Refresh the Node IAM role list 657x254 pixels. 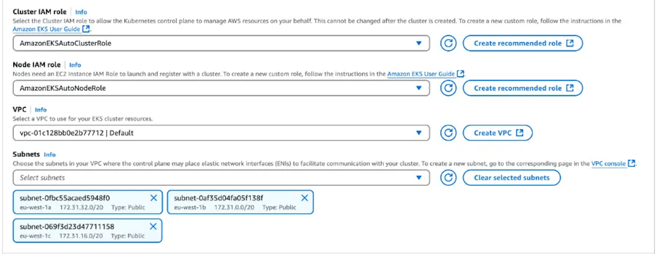click(x=448, y=88)
